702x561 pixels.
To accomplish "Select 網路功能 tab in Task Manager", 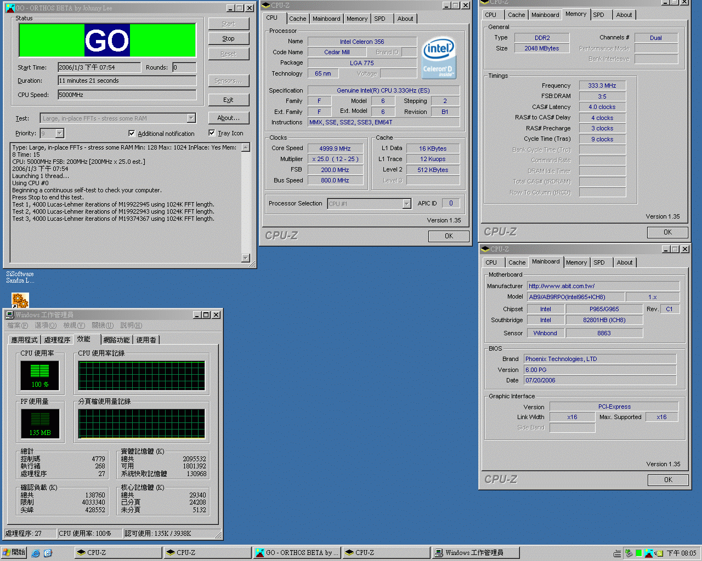I will coord(117,340).
